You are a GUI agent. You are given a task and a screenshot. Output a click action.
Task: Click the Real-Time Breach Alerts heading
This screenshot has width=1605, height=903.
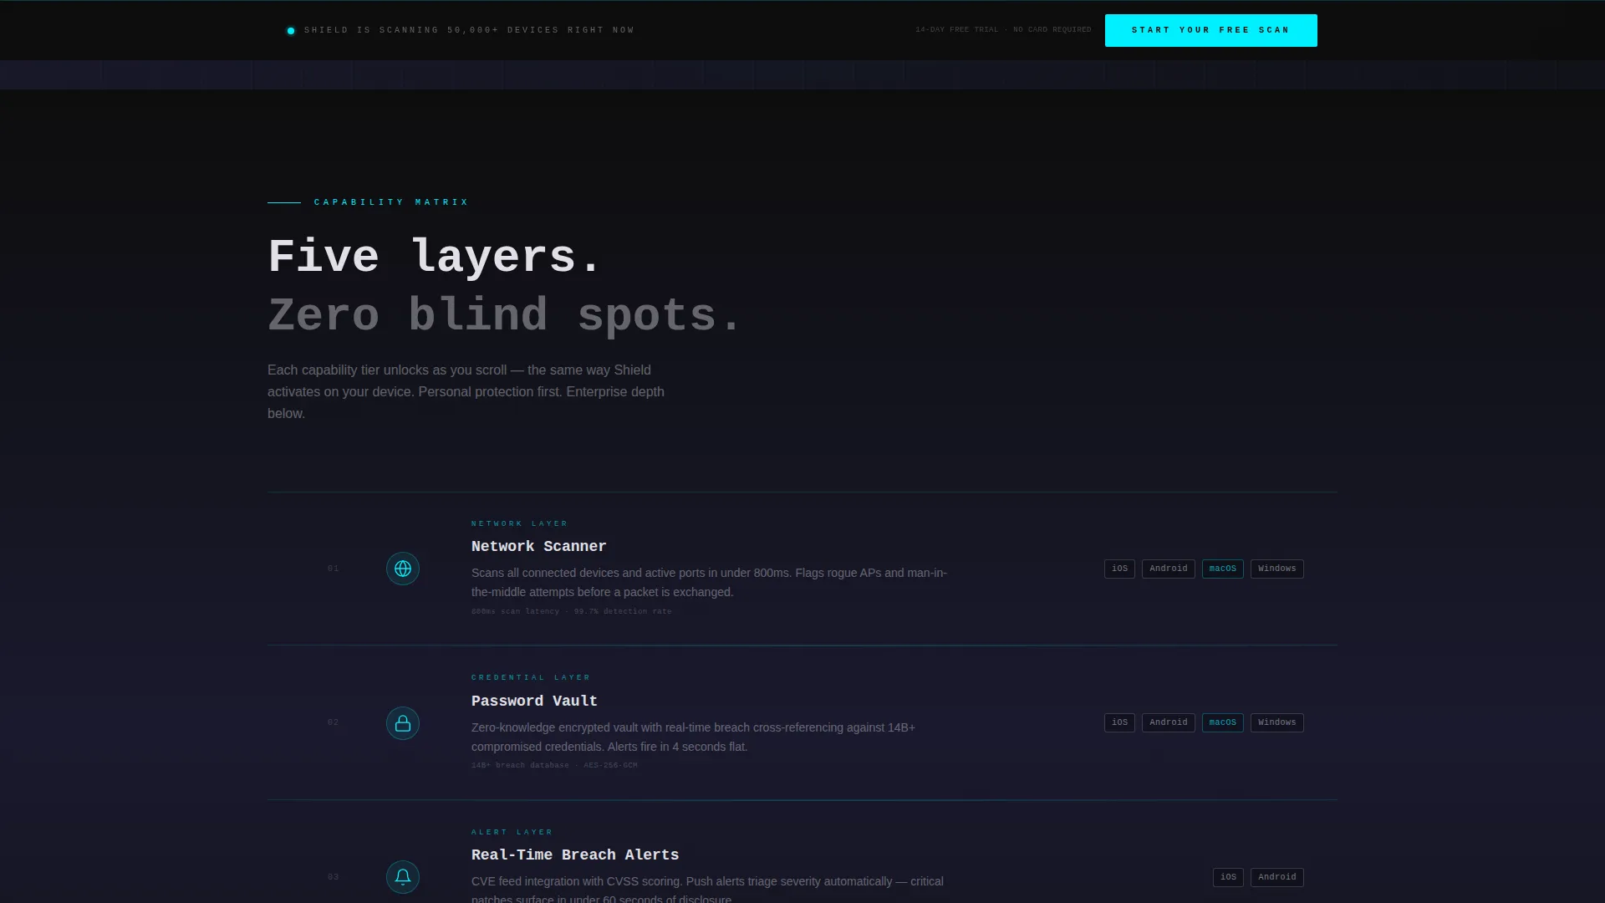coord(575,855)
